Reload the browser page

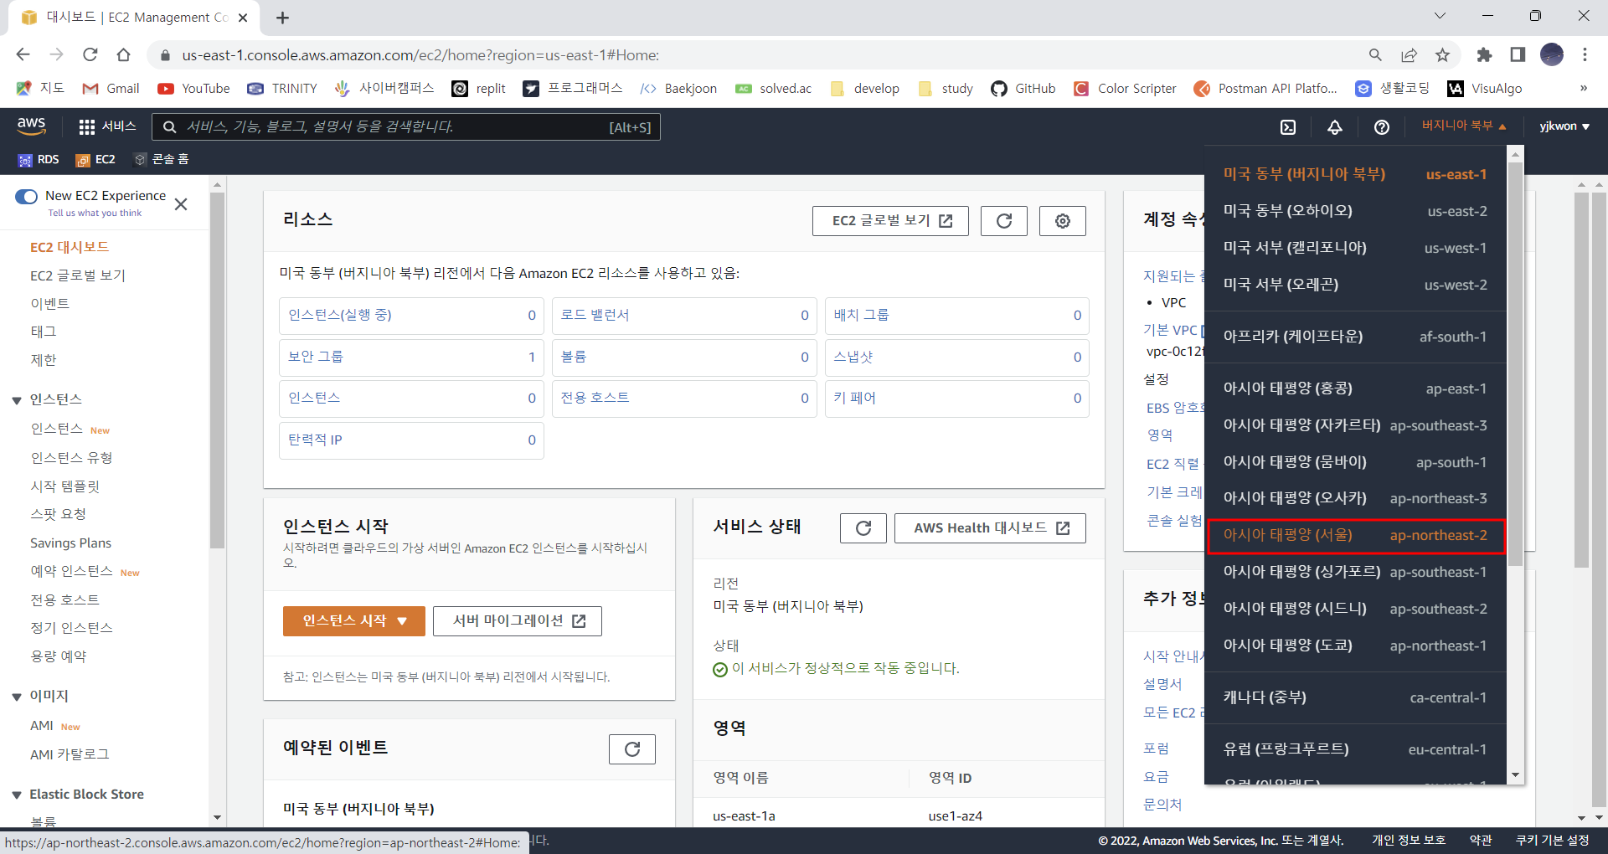(90, 54)
